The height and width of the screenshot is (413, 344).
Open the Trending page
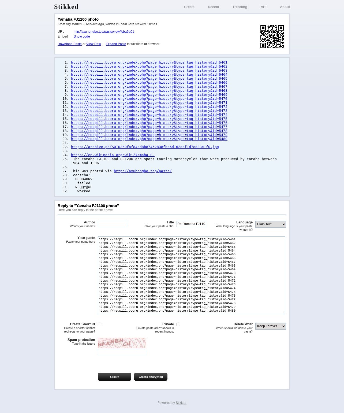(240, 7)
